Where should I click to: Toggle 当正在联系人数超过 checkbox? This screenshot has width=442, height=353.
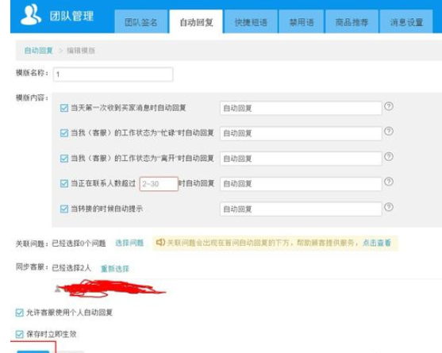[x=64, y=184]
